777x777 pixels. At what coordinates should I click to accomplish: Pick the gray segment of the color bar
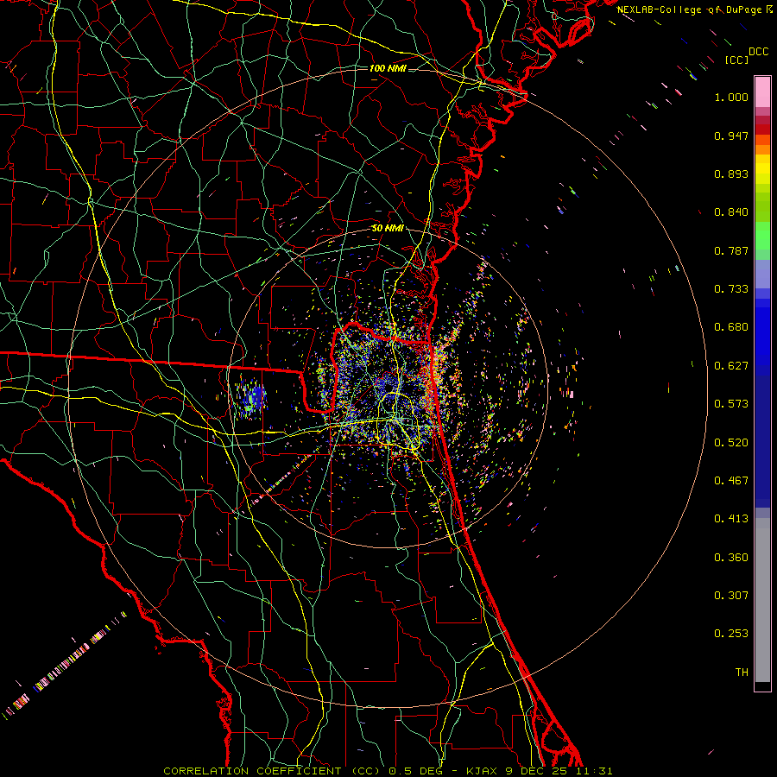click(762, 600)
